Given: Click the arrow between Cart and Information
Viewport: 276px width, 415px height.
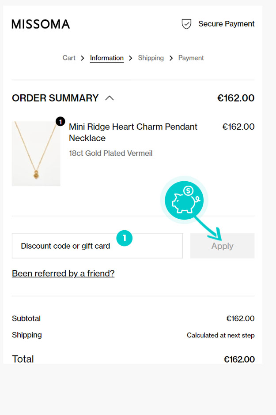Looking at the screenshot, I should [x=83, y=58].
